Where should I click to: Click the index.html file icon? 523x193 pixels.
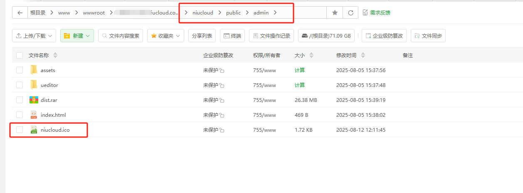[34, 115]
